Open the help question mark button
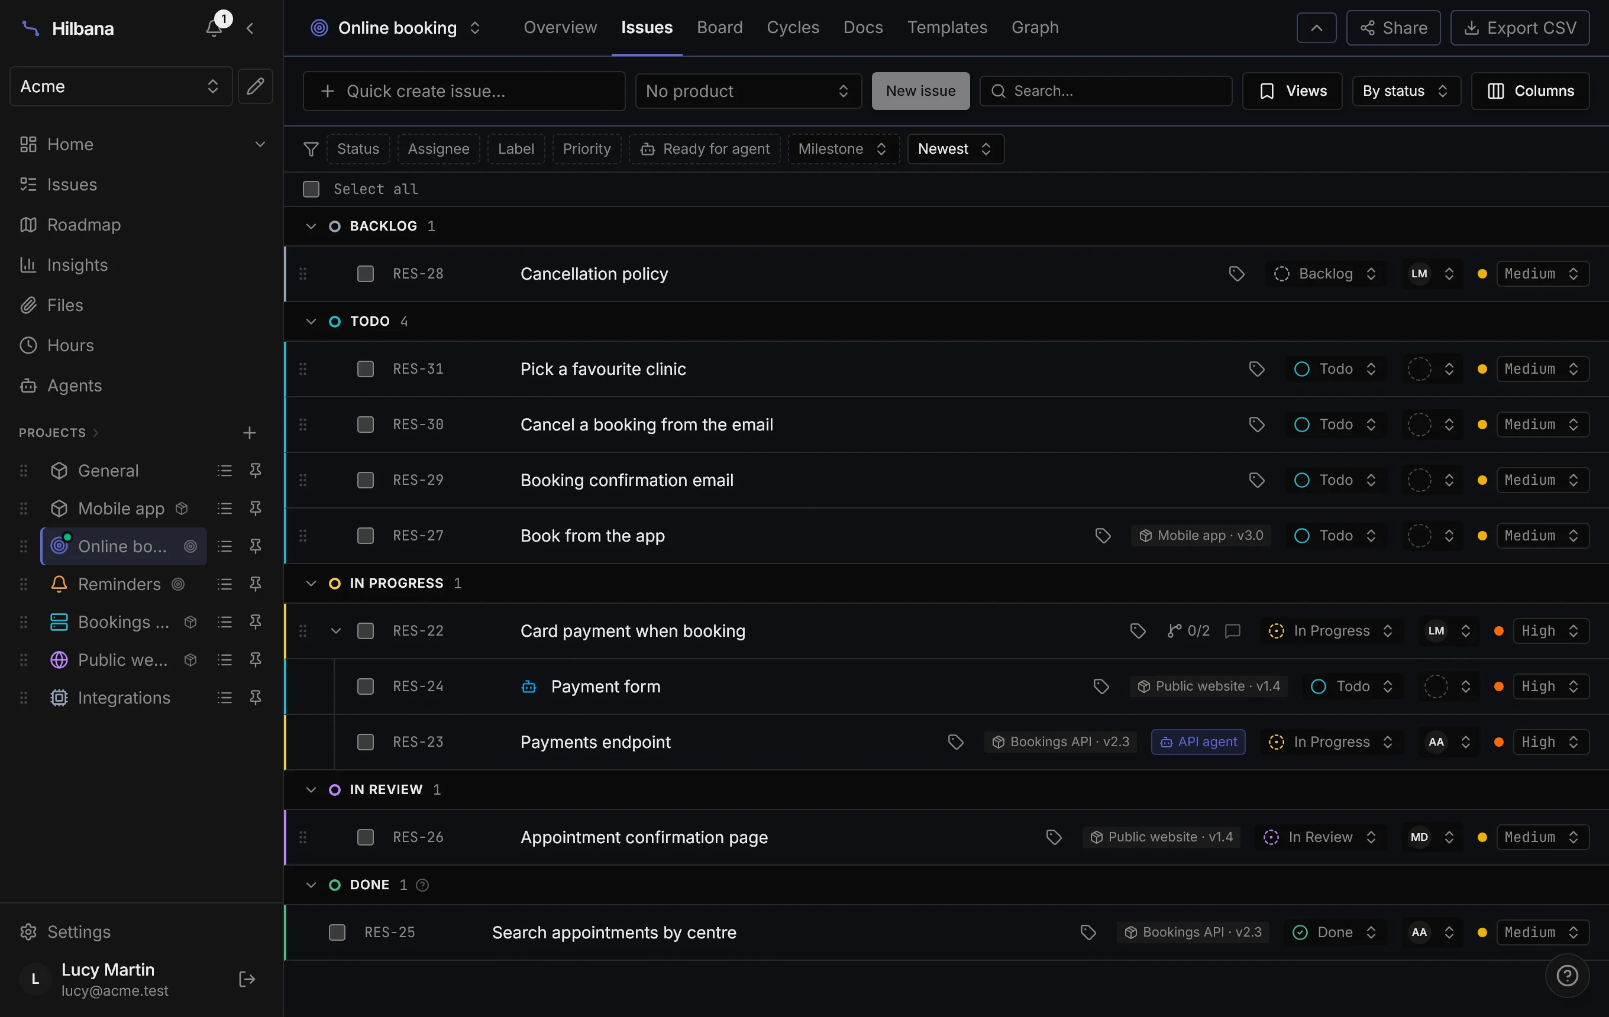 click(x=1567, y=976)
